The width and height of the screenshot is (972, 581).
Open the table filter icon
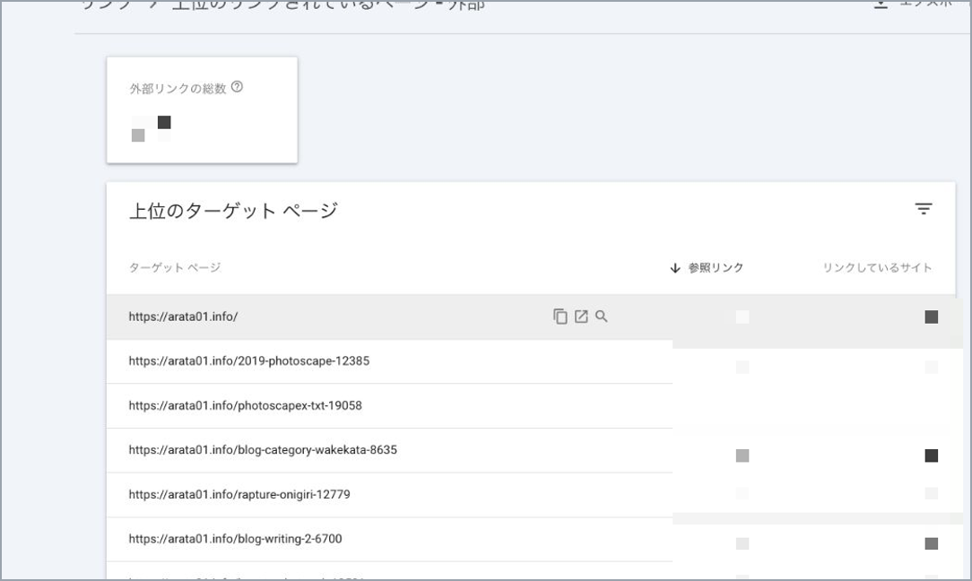pos(923,209)
